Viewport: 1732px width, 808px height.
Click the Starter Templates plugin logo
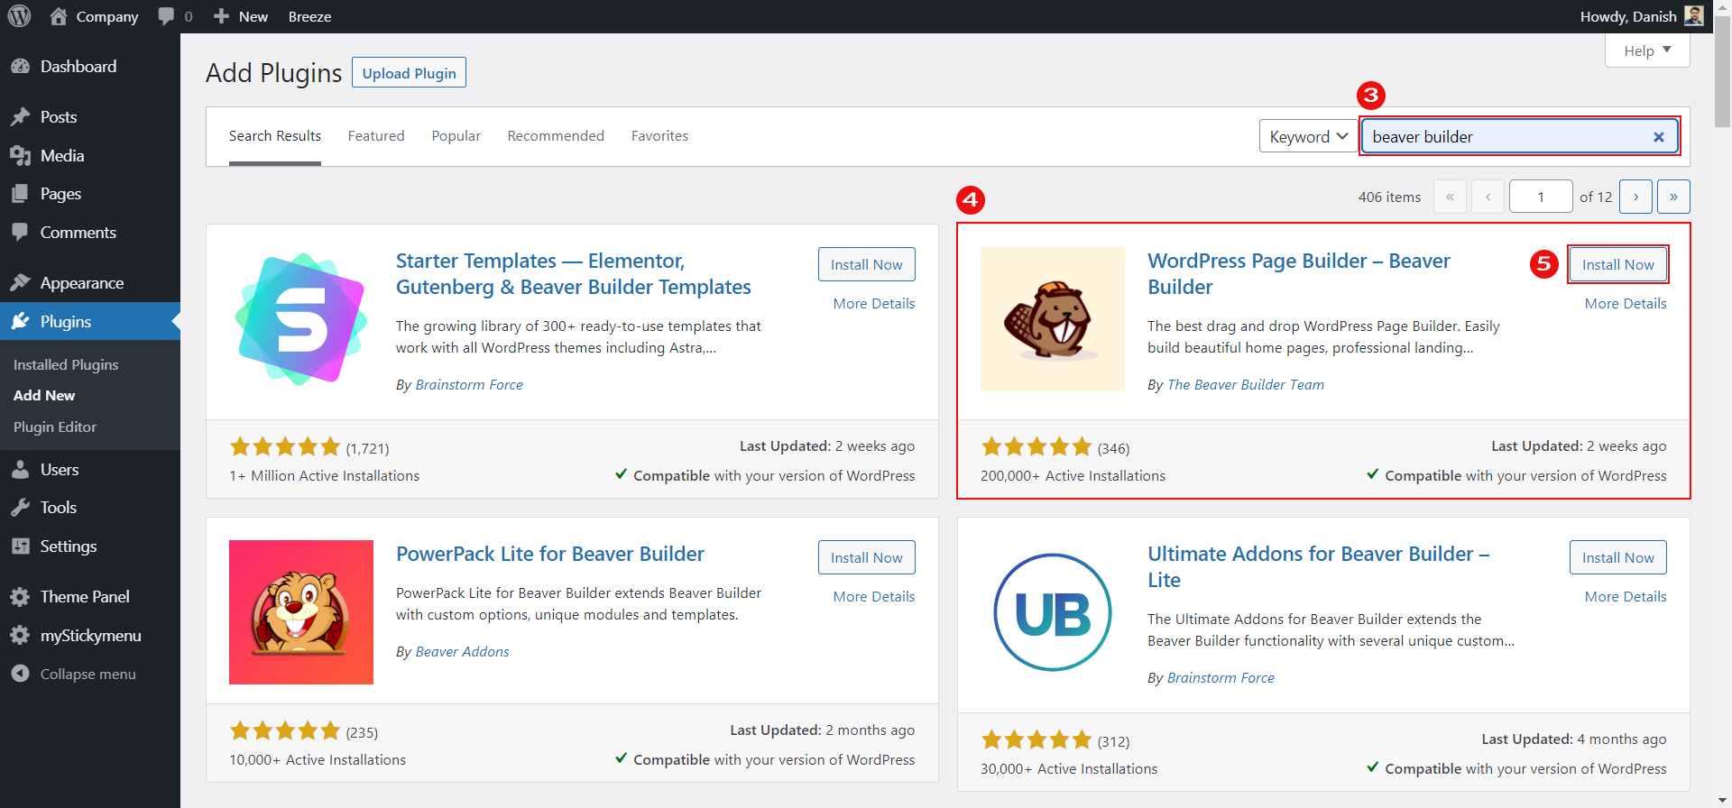(301, 319)
